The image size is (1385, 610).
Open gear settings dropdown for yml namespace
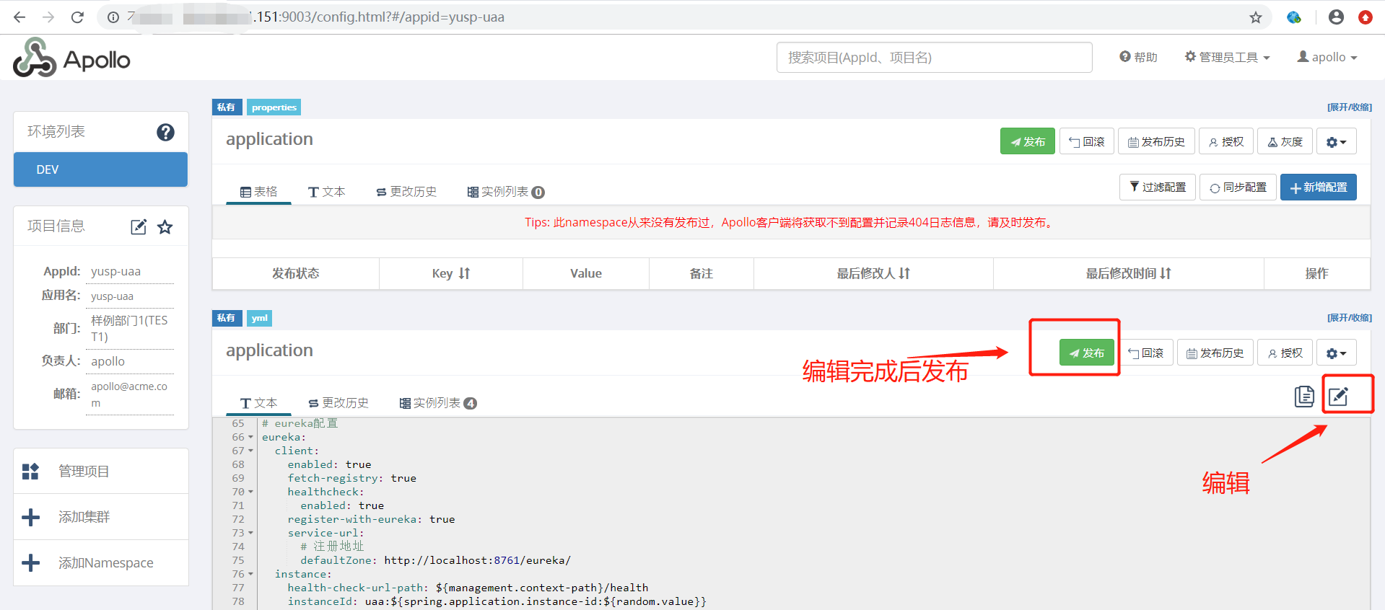coord(1336,353)
